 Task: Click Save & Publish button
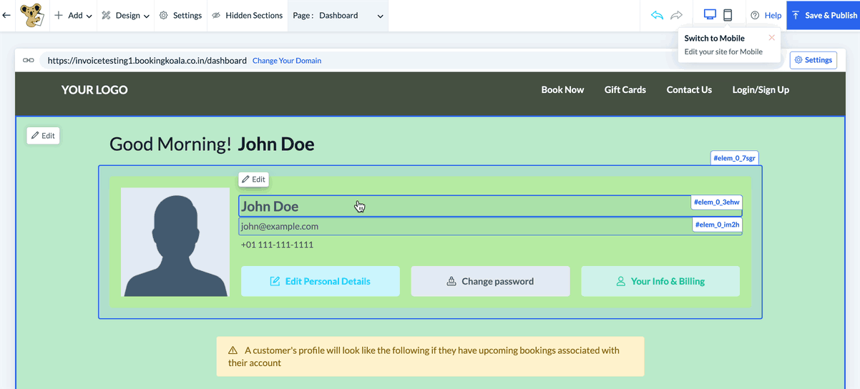[824, 15]
